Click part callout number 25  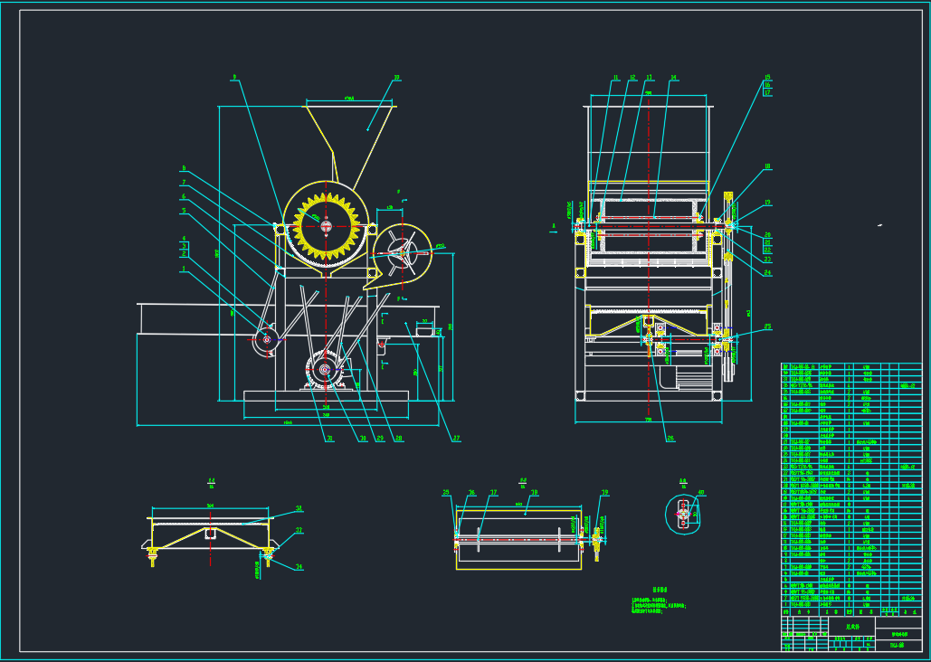[x=768, y=326]
